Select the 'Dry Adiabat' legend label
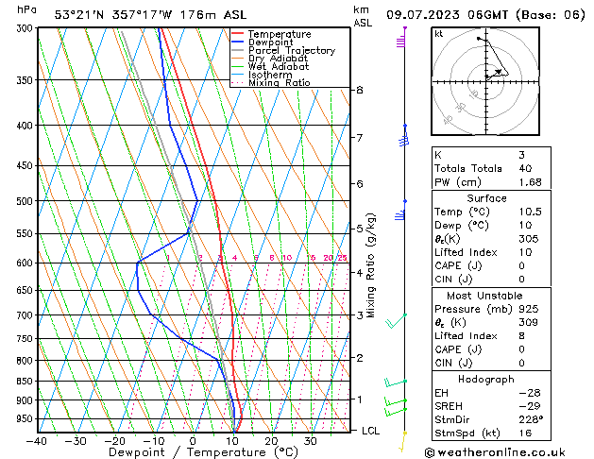The image size is (594, 459). click(278, 59)
